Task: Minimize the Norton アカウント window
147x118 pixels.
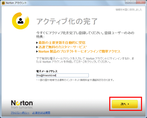Action: pos(128,2)
